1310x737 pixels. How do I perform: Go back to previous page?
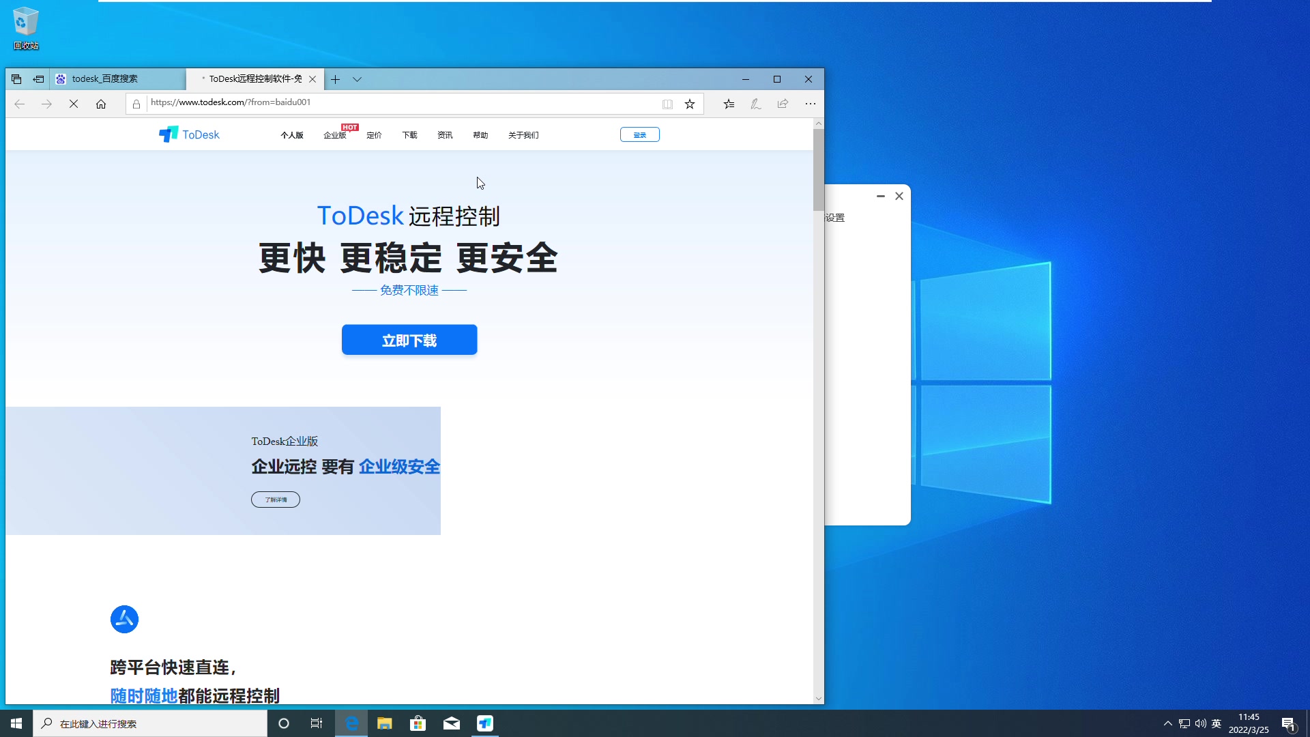tap(19, 104)
